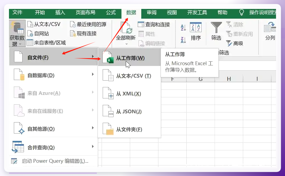Expand the 合并查询(Q) submenu
Image resolution: width=285 pixels, height=176 pixels.
coord(54,147)
